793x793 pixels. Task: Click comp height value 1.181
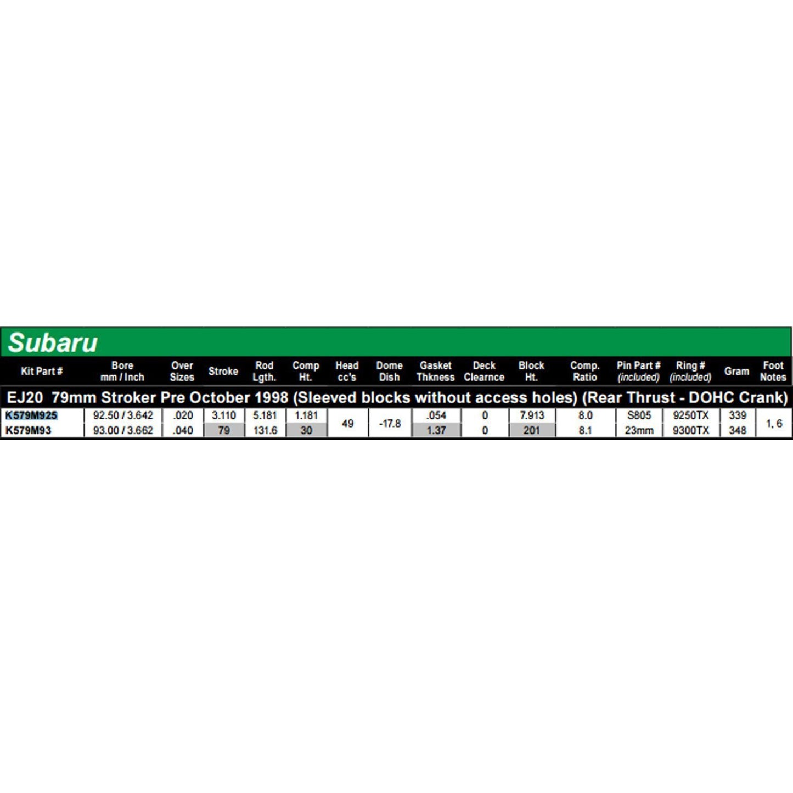pyautogui.click(x=306, y=416)
